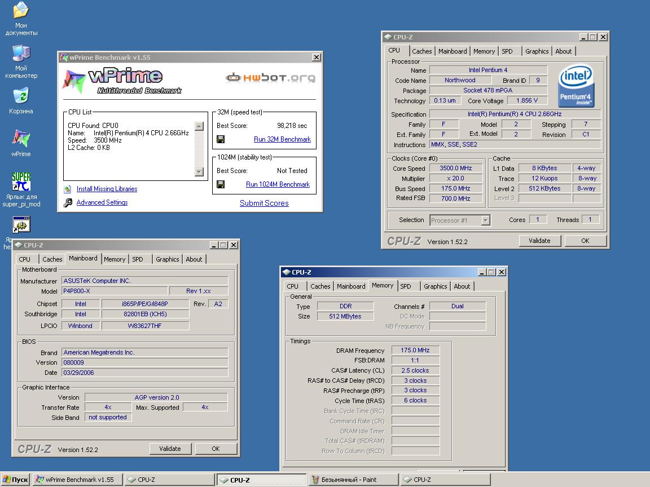Click the Instructions field MMX, SSE, SSE2

515,144
